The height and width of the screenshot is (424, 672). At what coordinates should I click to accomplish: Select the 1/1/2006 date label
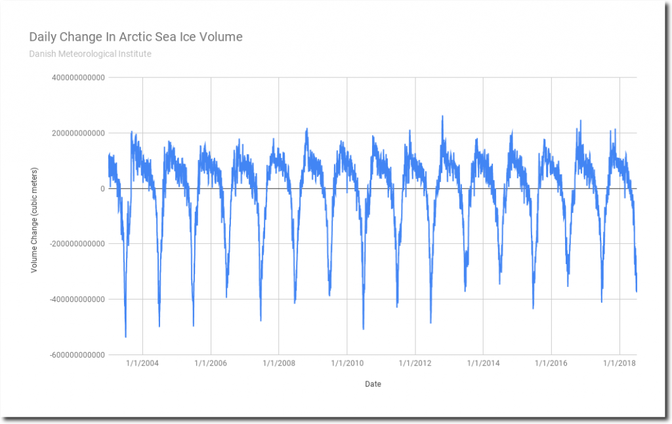211,363
